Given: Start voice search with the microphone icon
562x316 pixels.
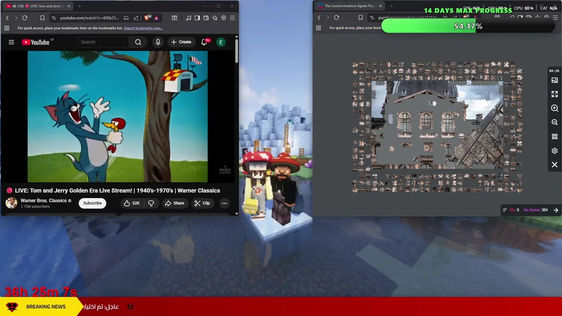Looking at the screenshot, I should point(158,42).
